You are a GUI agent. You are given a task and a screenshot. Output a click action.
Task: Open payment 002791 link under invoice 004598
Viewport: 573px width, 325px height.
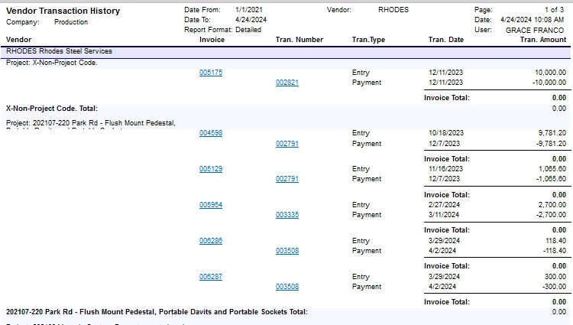point(287,144)
